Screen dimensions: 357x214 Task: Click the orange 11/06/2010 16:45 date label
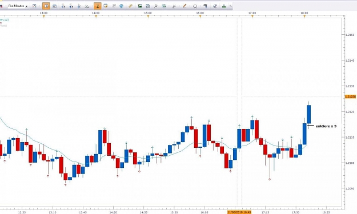click(x=239, y=212)
